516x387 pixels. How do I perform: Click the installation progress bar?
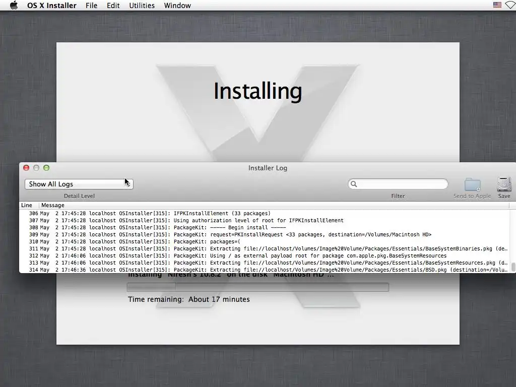tap(258, 287)
